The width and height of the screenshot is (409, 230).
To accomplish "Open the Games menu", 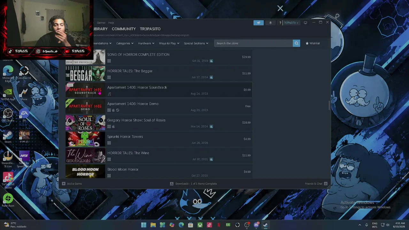I will click(x=101, y=23).
